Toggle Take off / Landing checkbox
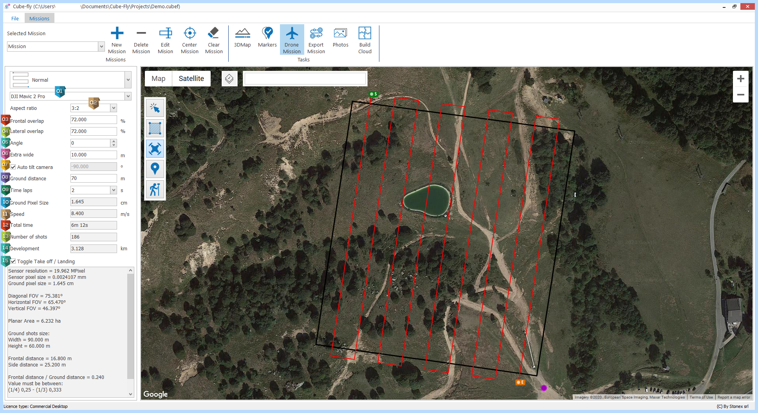Screen dimensions: 758x413 [x=13, y=261]
